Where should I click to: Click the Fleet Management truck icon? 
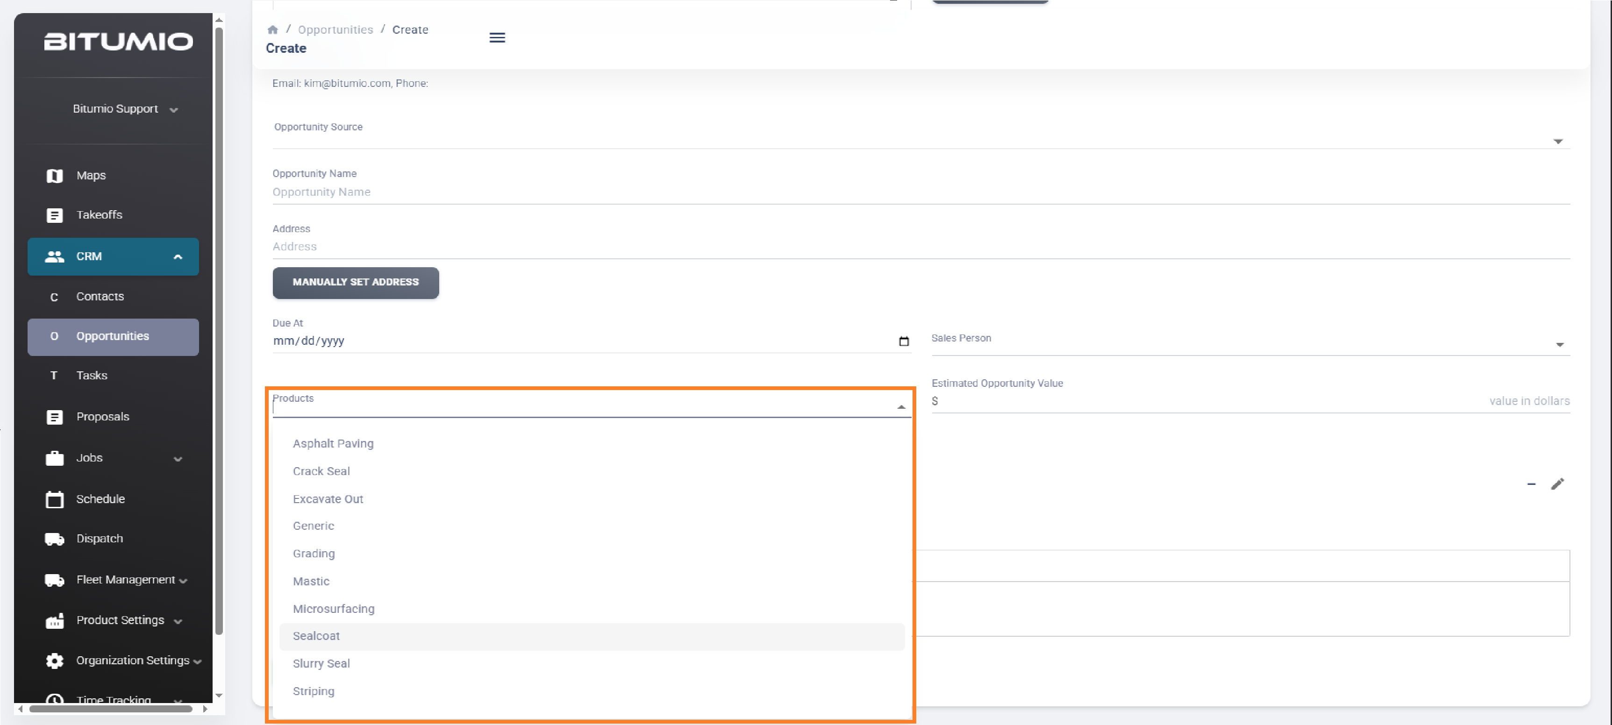coord(55,580)
